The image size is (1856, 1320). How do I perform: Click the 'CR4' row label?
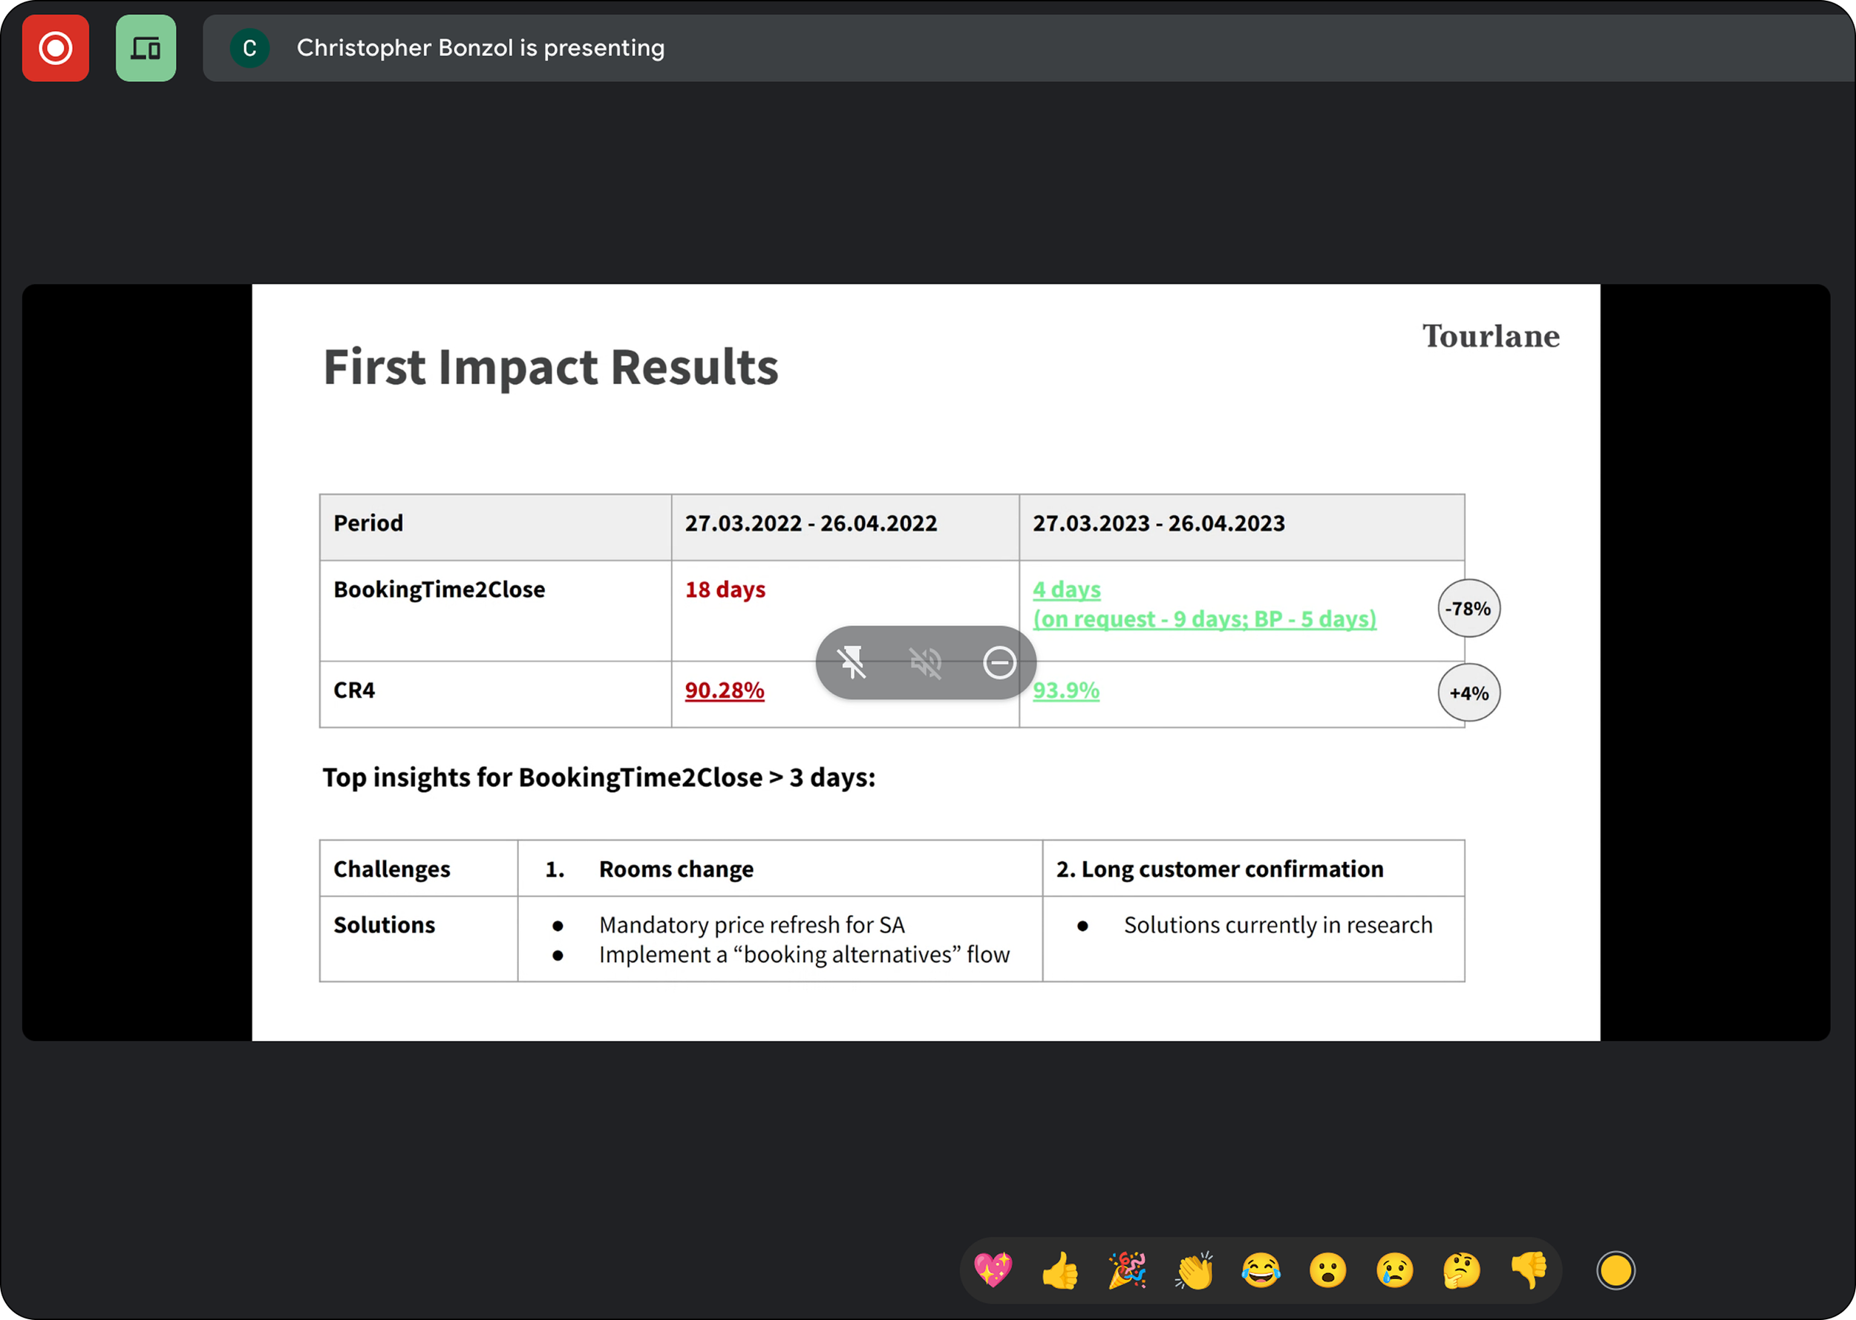(354, 690)
